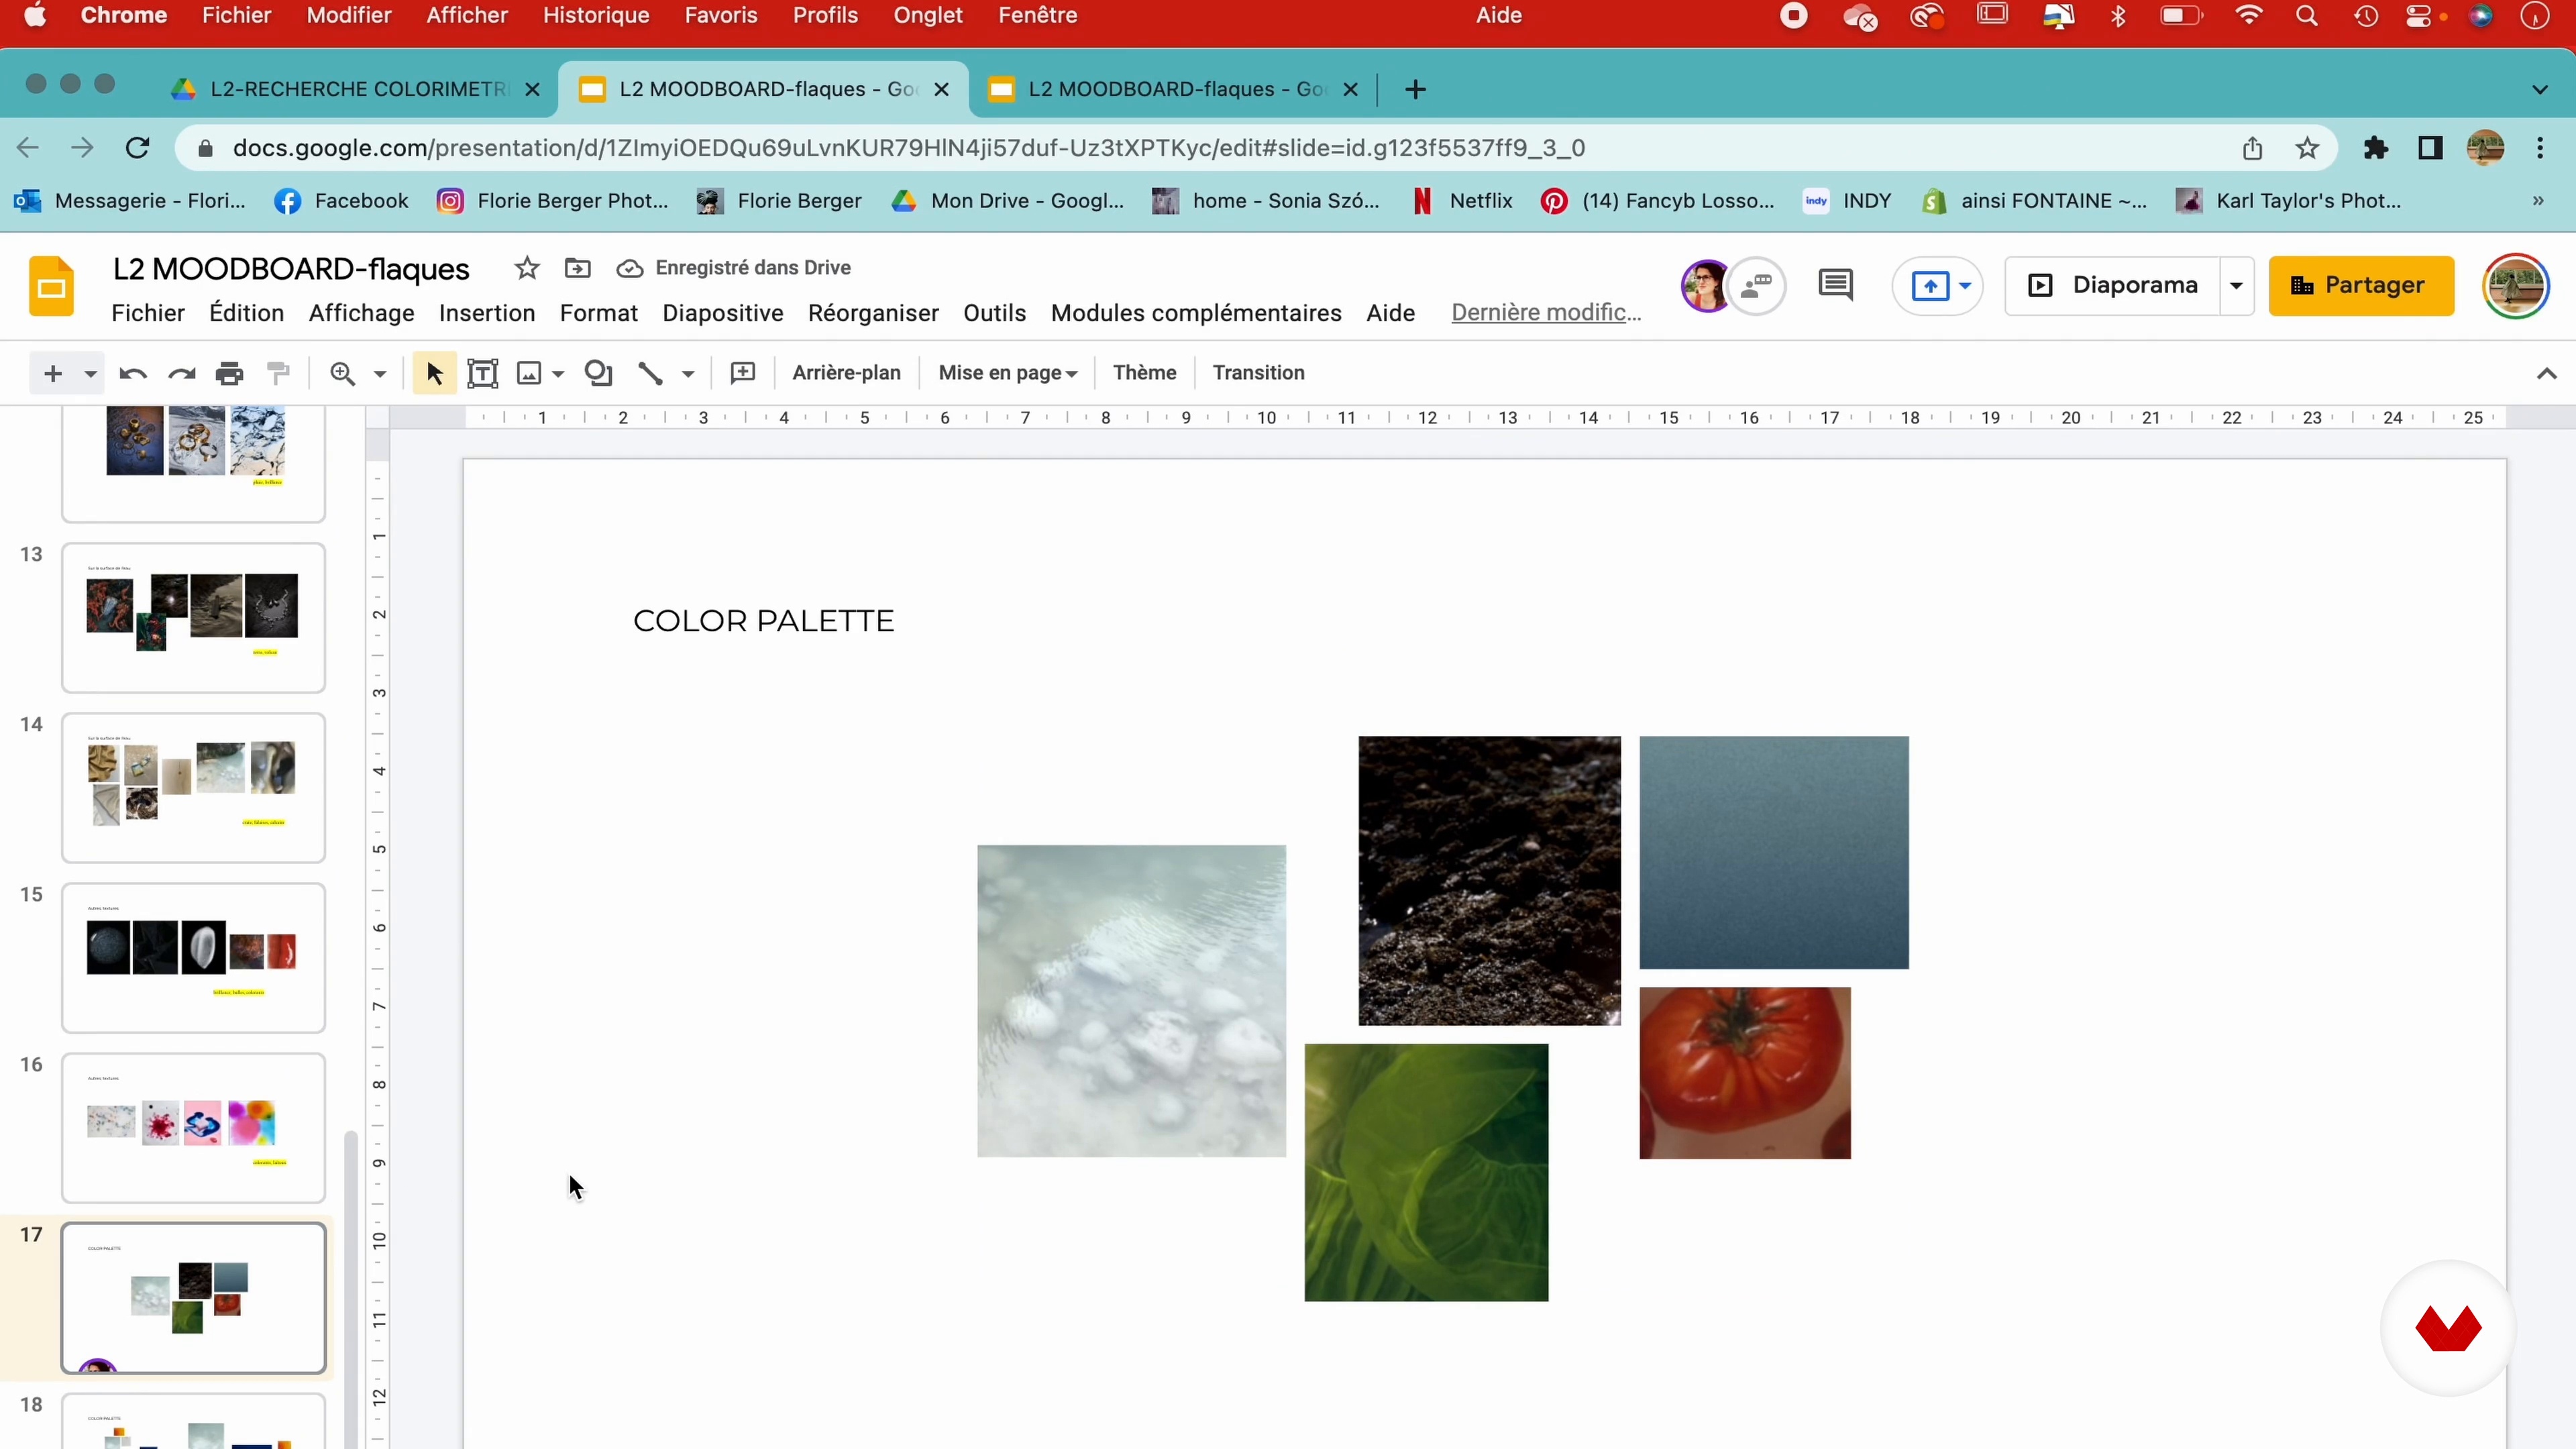The image size is (2576, 1449).
Task: Select the text box tool
Action: click(483, 373)
